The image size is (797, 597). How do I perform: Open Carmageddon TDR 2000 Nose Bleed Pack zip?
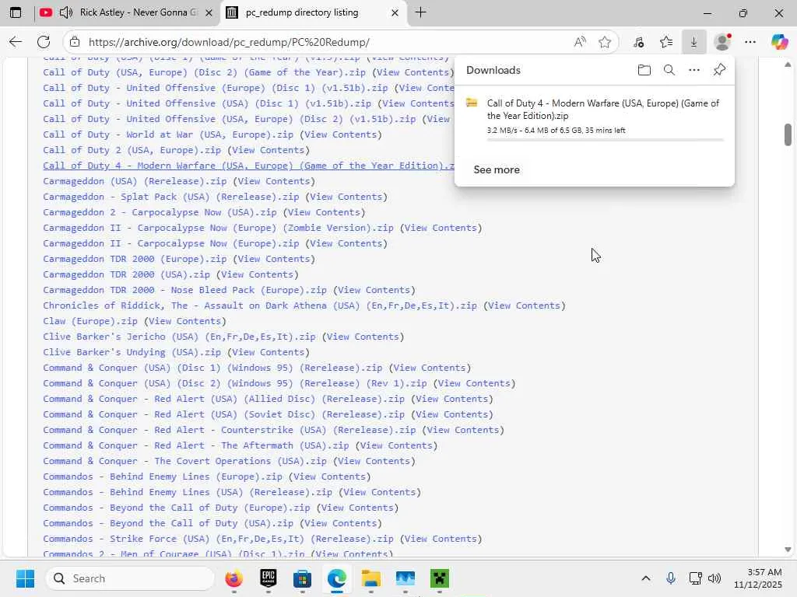point(184,291)
